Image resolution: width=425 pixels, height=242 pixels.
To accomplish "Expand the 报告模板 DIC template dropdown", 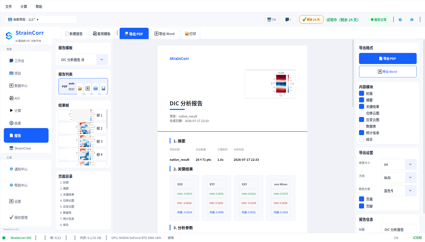I will click(83, 60).
